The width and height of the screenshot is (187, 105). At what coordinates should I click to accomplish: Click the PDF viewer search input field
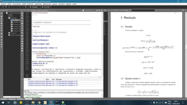point(143,10)
